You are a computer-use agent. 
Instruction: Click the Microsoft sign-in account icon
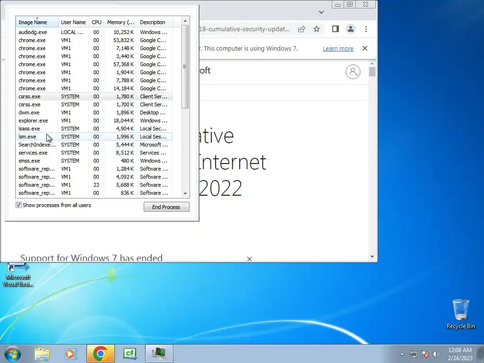353,72
